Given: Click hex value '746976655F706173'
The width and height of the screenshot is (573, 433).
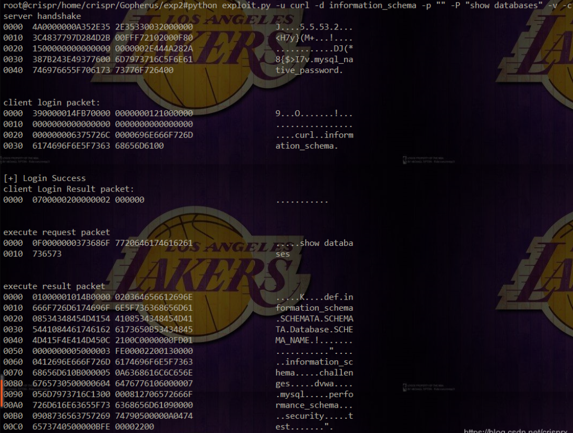Looking at the screenshot, I should tap(71, 70).
